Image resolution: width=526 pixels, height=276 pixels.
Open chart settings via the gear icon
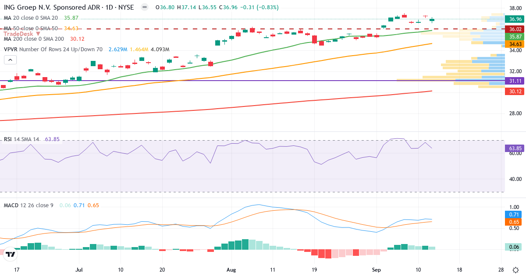point(515,270)
